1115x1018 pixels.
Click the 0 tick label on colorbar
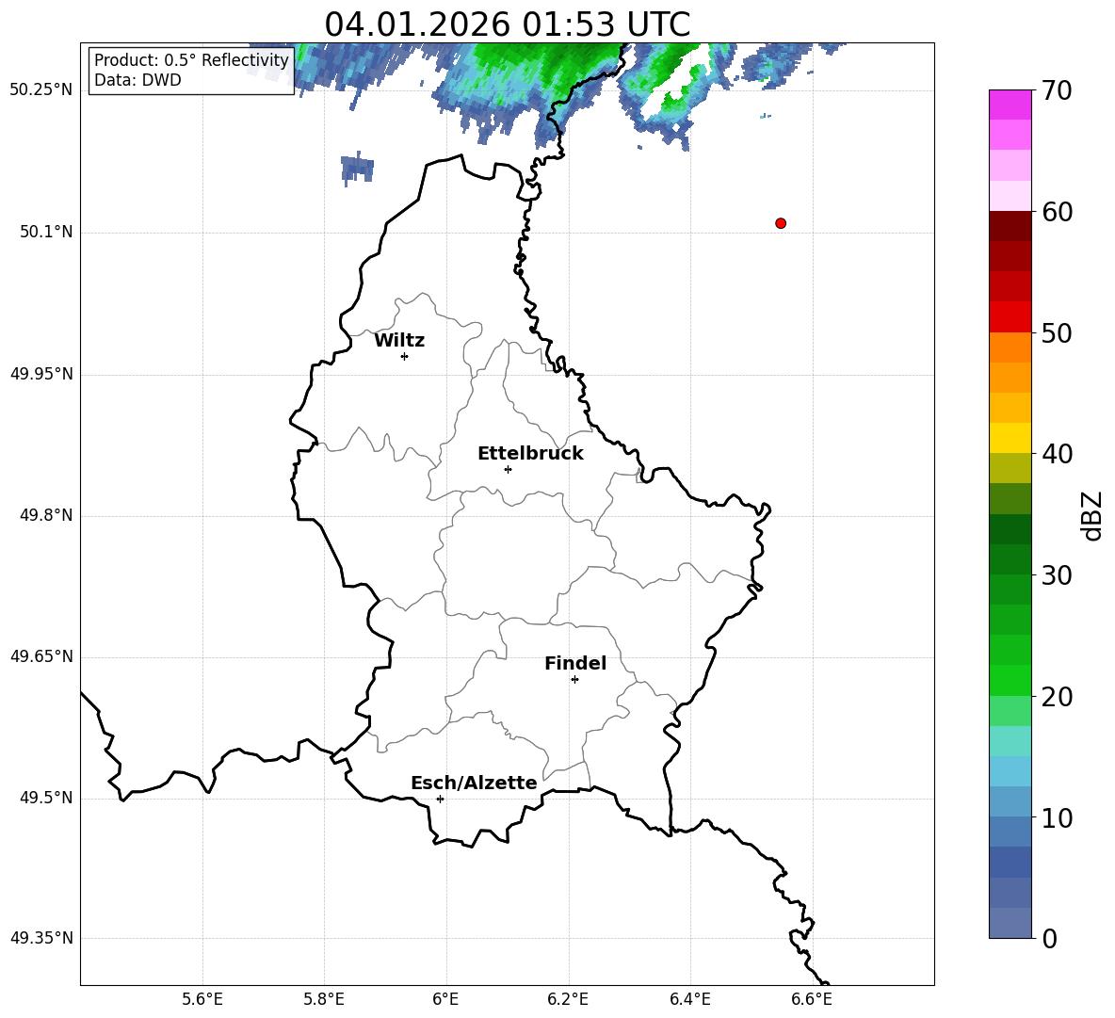(1049, 938)
